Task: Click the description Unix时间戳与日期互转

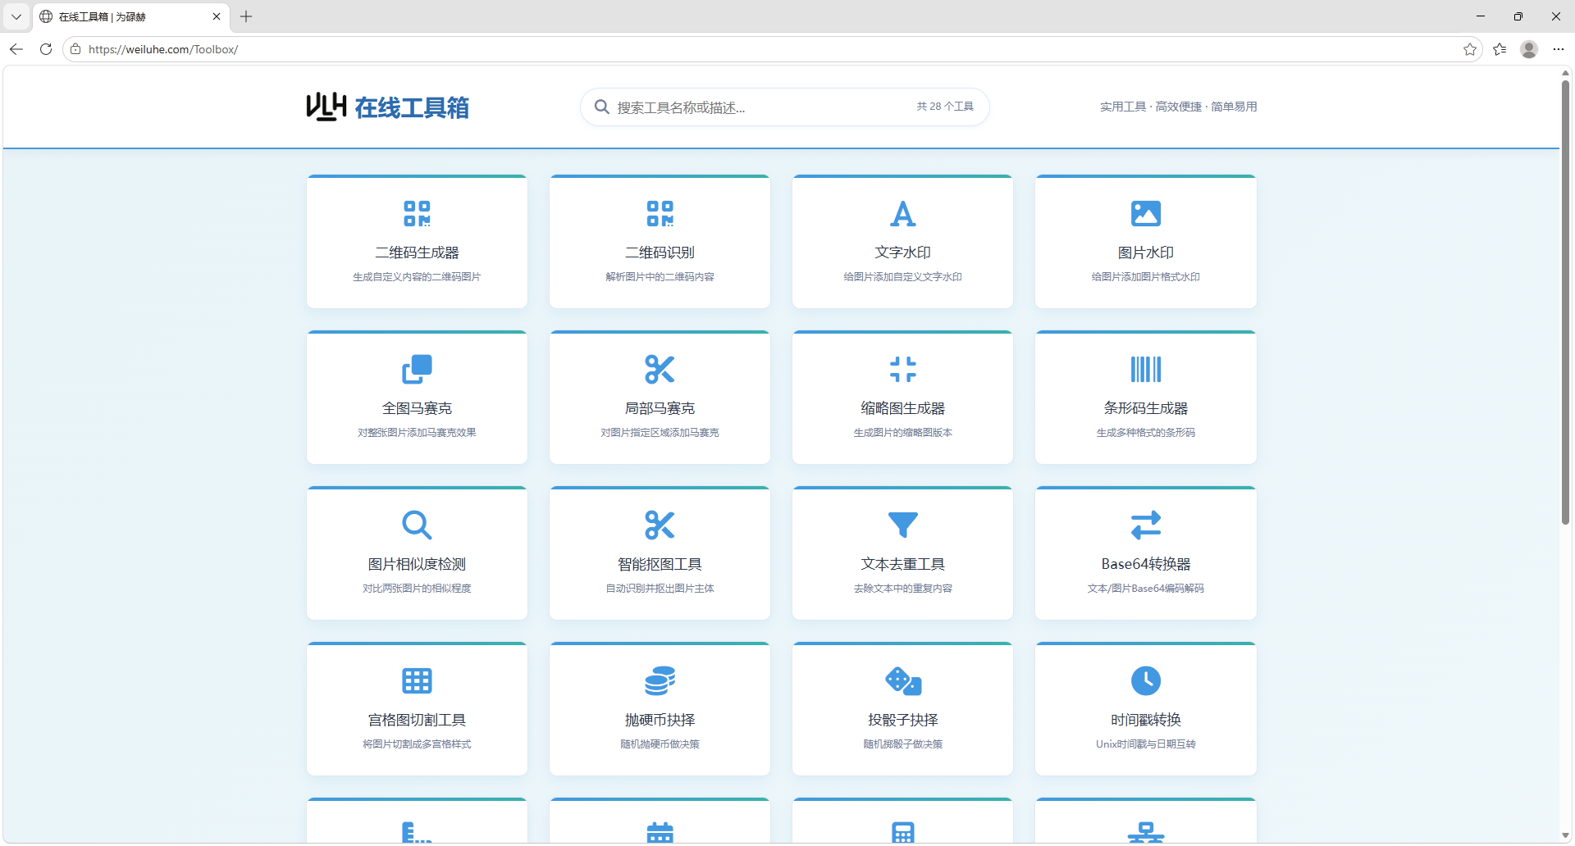Action: (1145, 744)
